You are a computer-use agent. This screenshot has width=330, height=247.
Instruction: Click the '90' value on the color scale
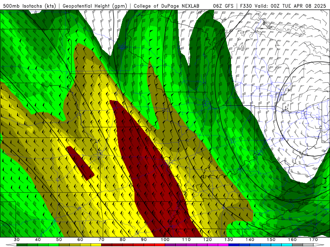(144, 240)
